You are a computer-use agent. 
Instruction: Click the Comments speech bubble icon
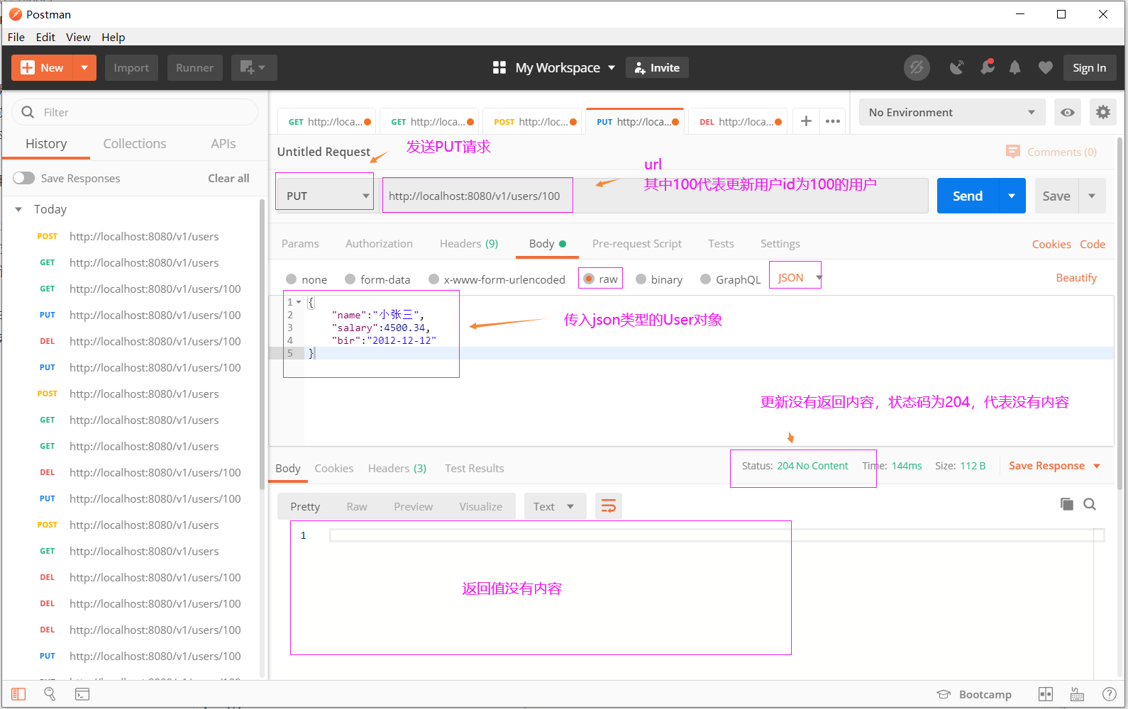pyautogui.click(x=1013, y=152)
